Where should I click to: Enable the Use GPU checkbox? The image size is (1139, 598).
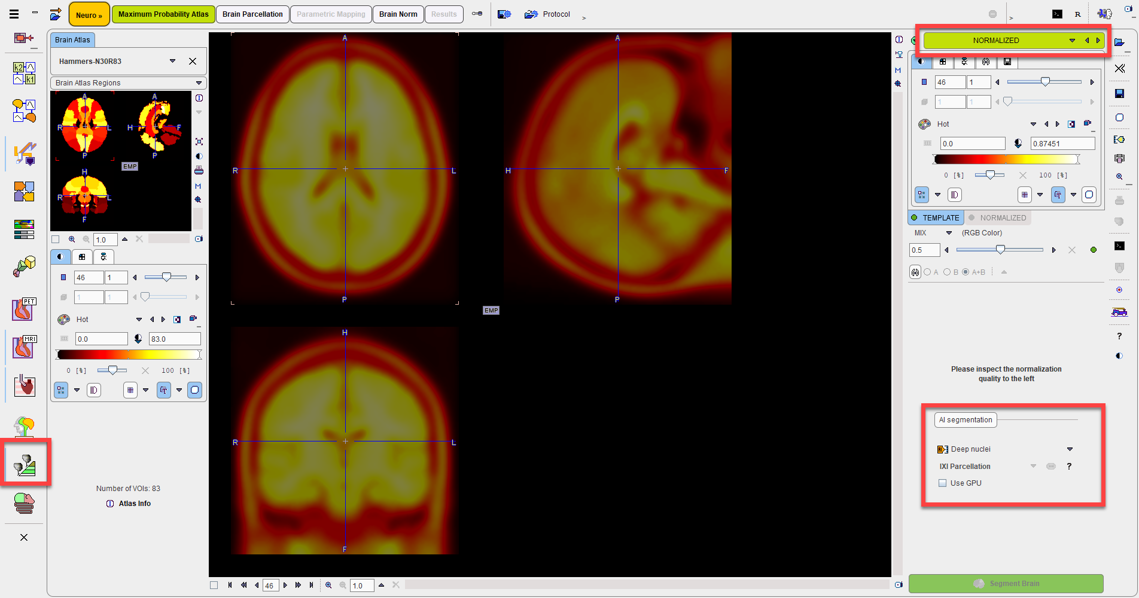(x=943, y=483)
